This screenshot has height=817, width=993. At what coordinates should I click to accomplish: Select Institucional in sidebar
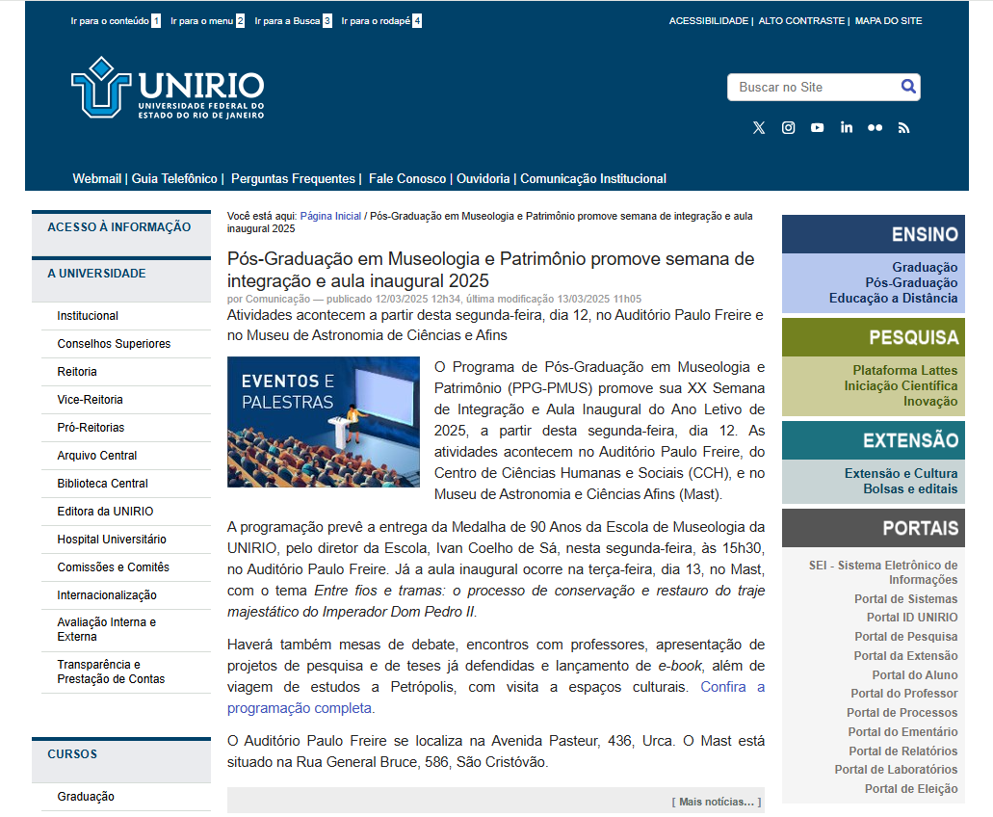tap(88, 315)
